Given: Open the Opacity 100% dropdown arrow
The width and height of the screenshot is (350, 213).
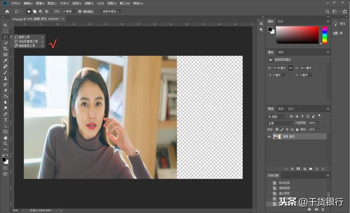Looking at the screenshot, I should click(x=318, y=123).
